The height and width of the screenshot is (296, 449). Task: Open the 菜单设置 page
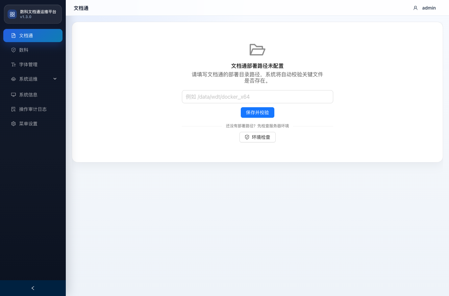33,124
